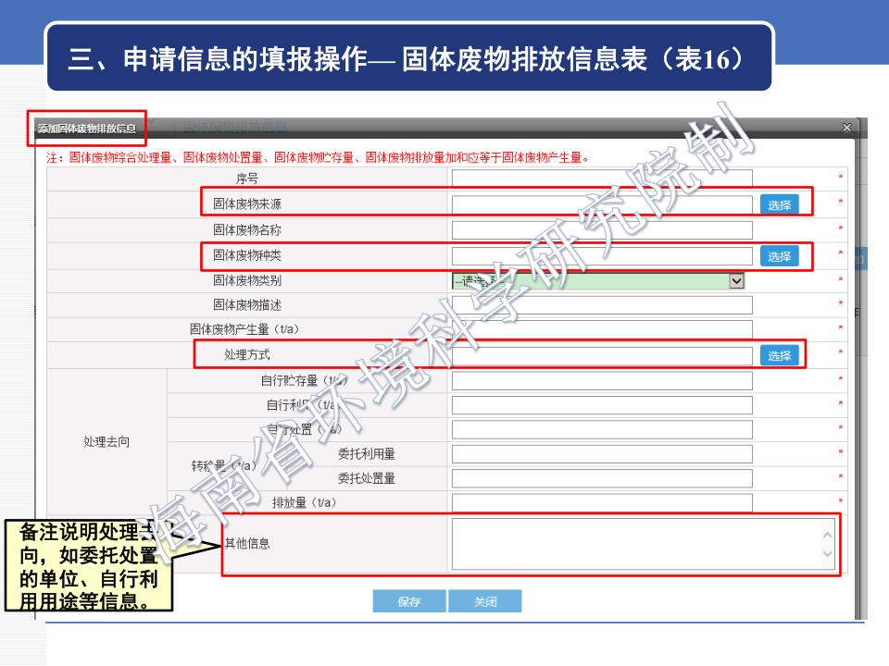This screenshot has height=666, width=889.
Task: Click the 序号 input field
Action: click(602, 178)
